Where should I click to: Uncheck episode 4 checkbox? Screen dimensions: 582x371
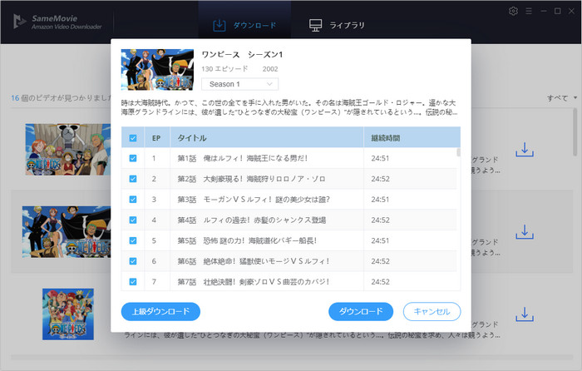133,220
